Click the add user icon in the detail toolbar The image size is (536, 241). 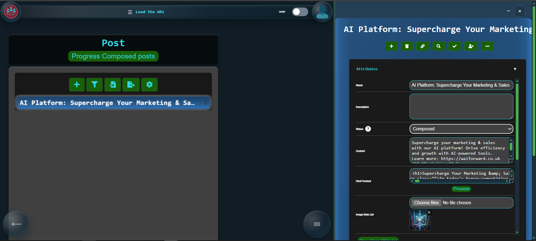click(471, 46)
